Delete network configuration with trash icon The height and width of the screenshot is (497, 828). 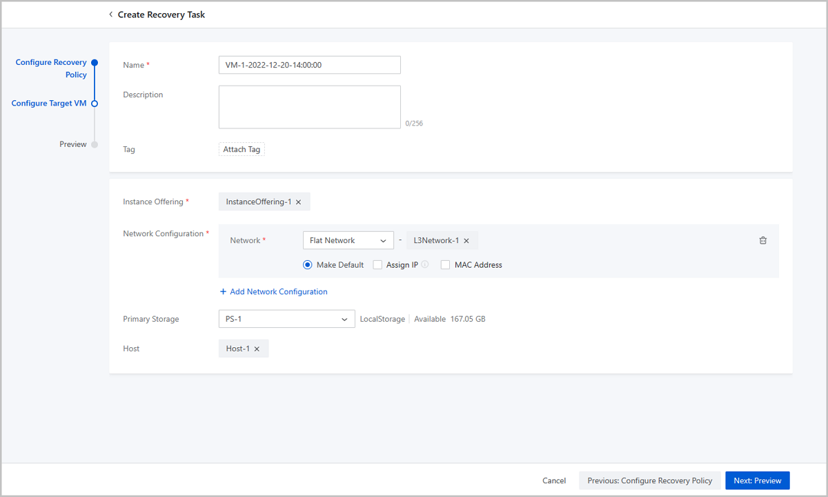coord(762,240)
